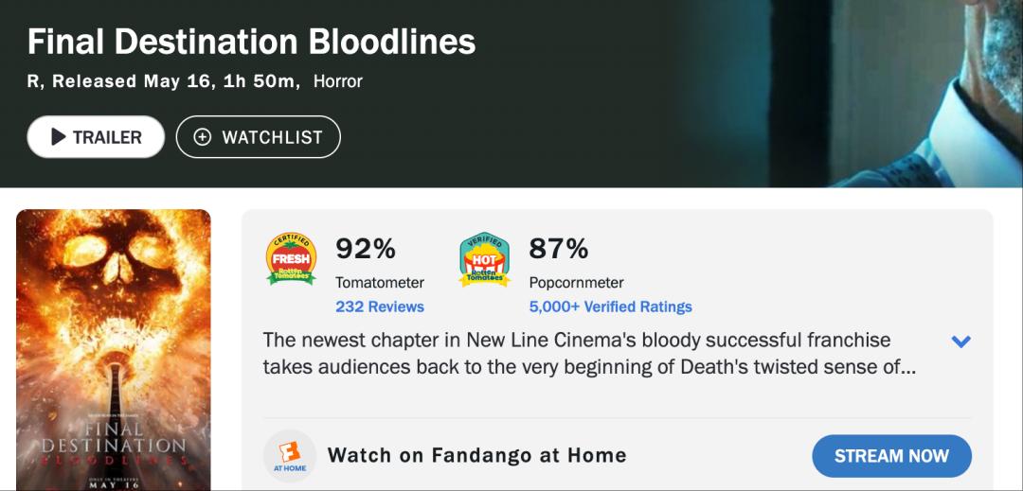Image resolution: width=1023 pixels, height=491 pixels.
Task: Click the release date and runtime text
Action: 161,81
